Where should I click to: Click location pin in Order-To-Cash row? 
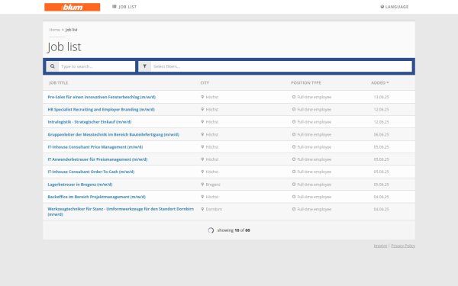[x=202, y=172]
